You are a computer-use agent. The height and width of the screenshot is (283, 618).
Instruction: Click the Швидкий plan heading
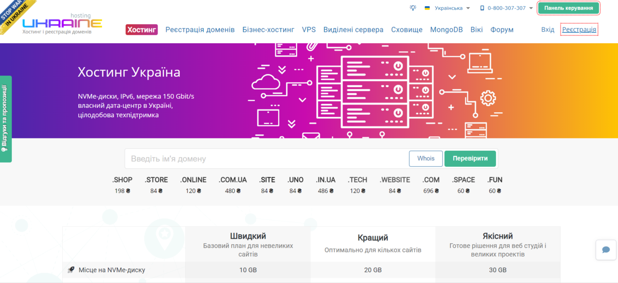(x=248, y=236)
